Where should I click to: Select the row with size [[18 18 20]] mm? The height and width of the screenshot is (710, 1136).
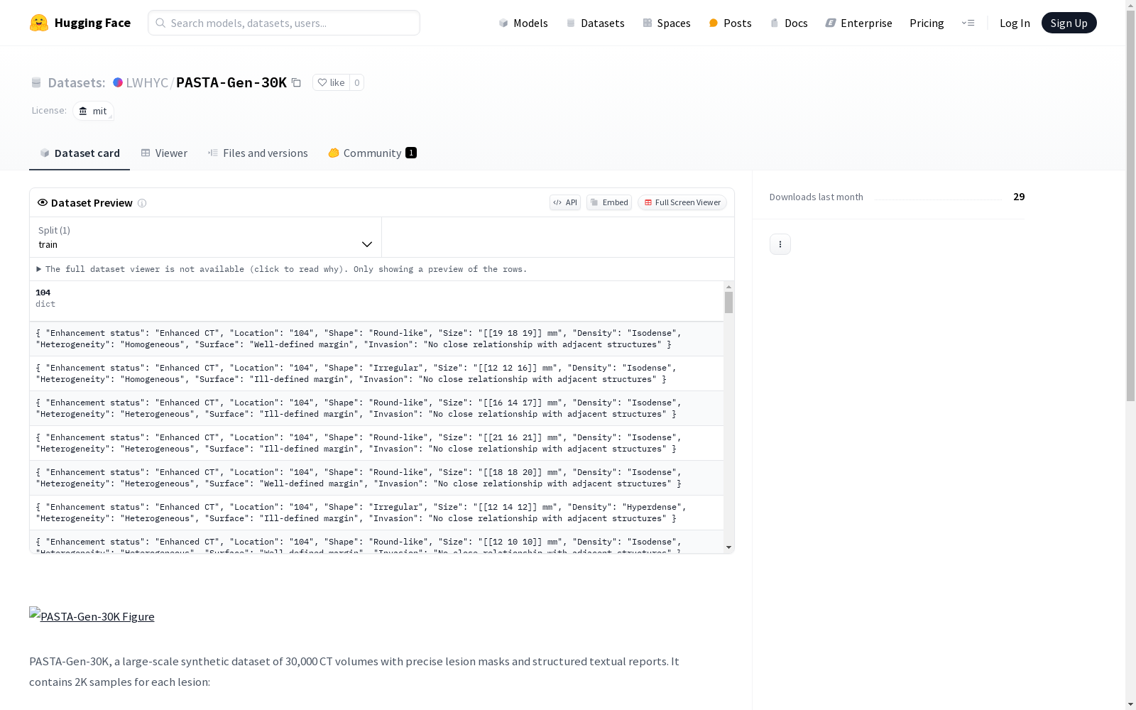[376, 478]
